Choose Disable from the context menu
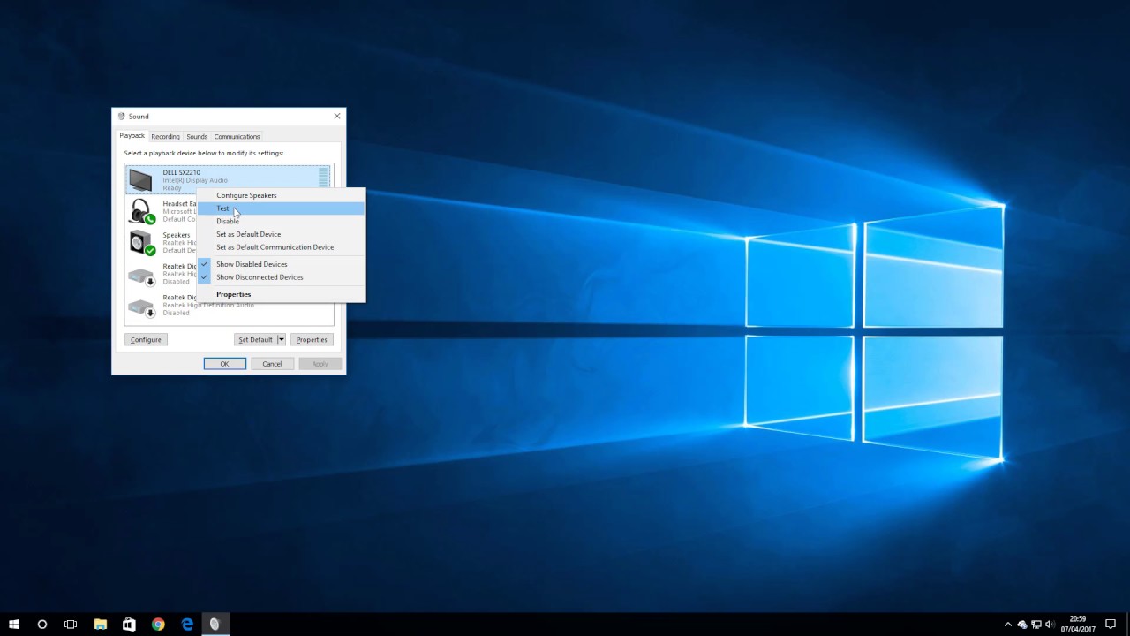Screen dimensions: 1130x636 pos(281,221)
